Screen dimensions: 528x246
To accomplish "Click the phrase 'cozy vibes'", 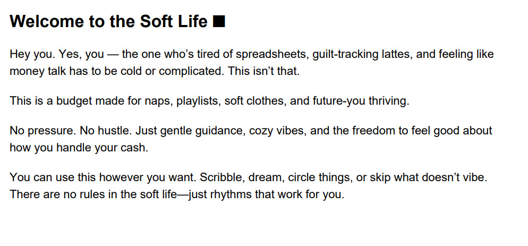I will click(x=278, y=131).
